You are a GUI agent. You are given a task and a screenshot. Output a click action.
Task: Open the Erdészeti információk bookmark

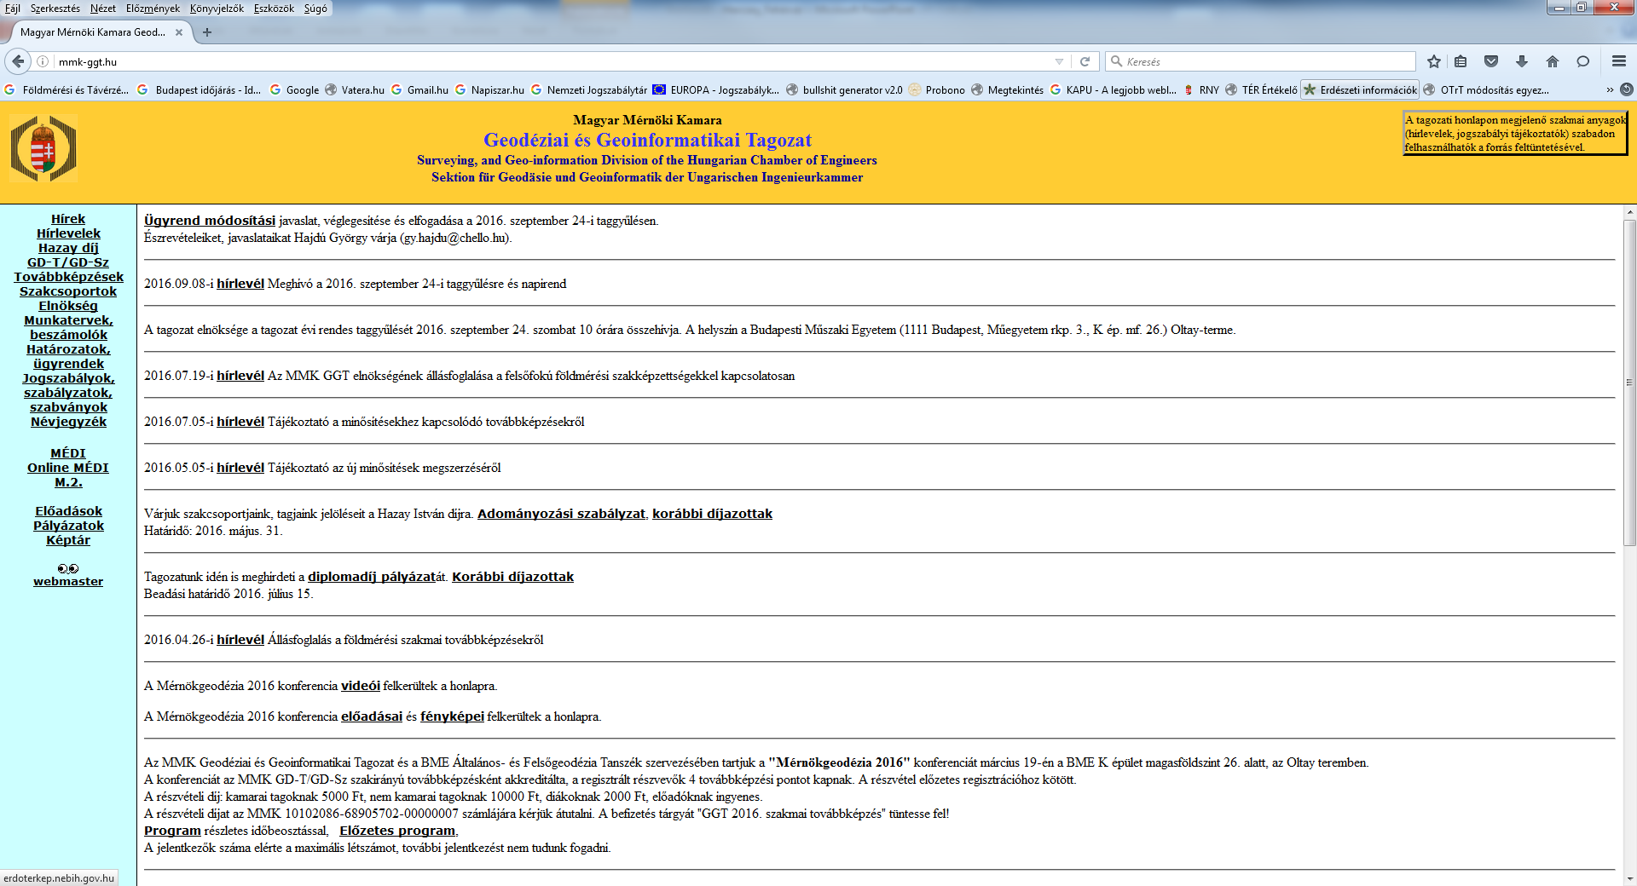tap(1360, 89)
